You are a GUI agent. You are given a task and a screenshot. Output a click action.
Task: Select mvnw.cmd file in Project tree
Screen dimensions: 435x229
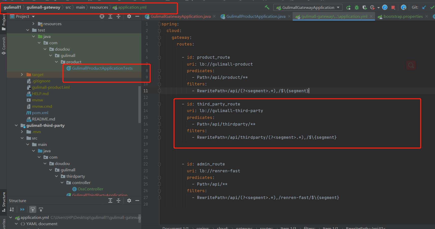39,106
